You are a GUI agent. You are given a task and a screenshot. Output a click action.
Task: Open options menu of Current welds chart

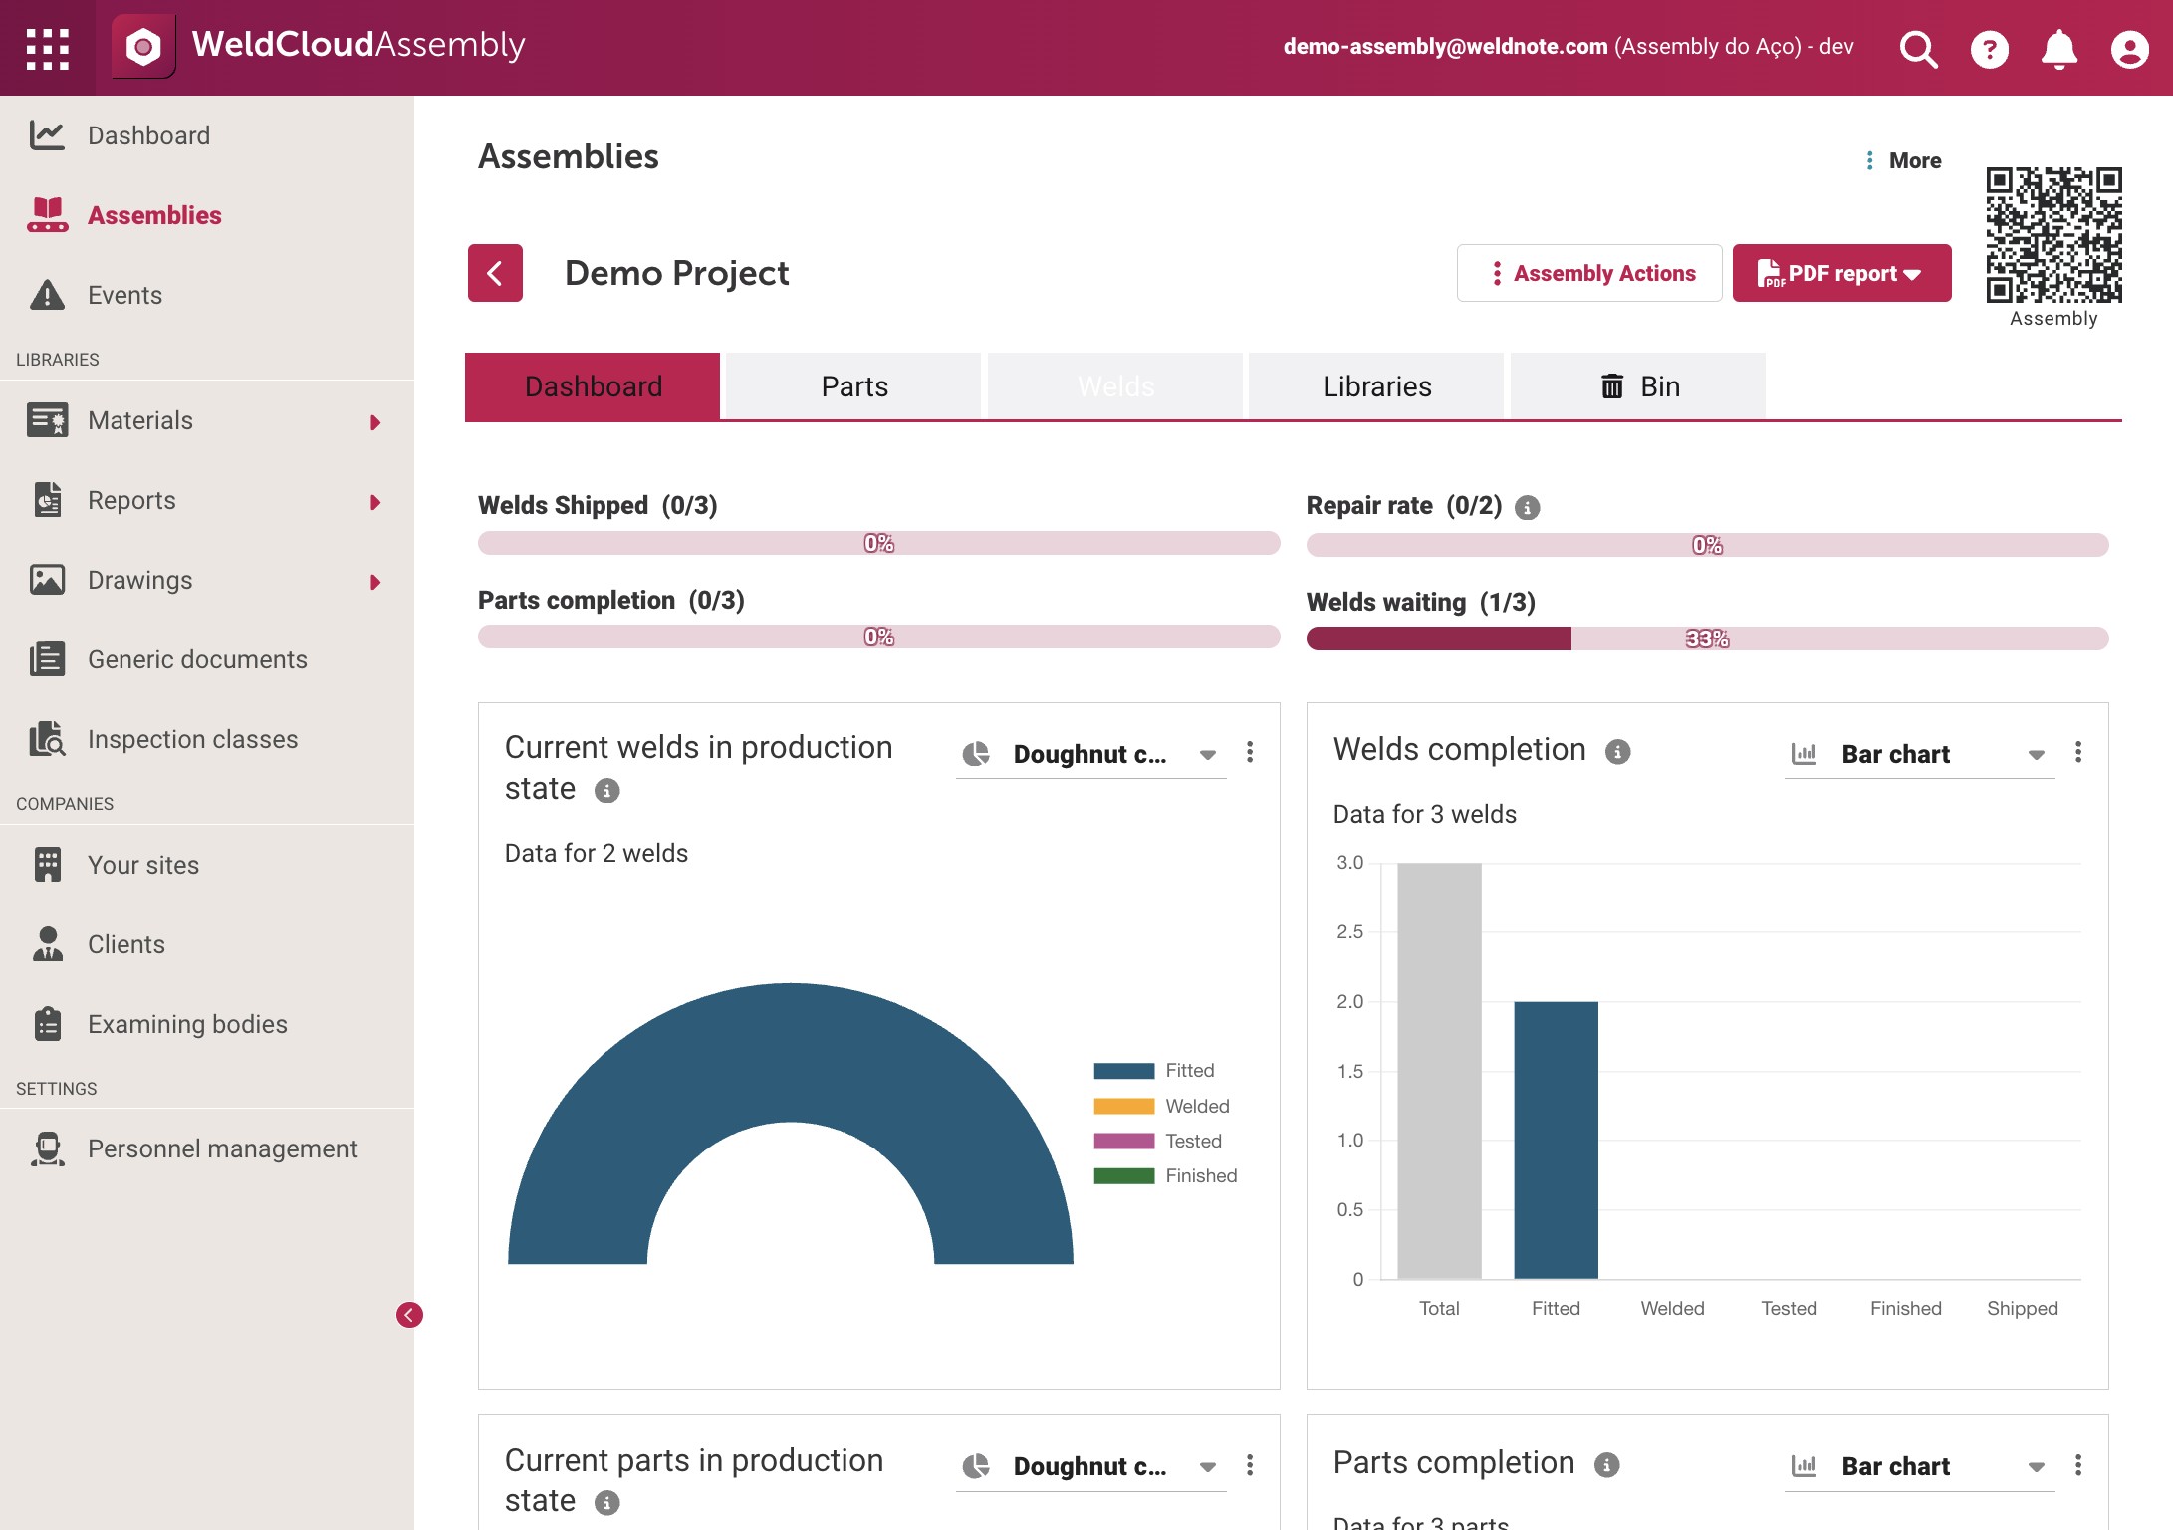tap(1250, 753)
